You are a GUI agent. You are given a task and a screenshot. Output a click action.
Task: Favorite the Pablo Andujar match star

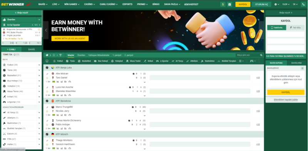click(x=47, y=125)
